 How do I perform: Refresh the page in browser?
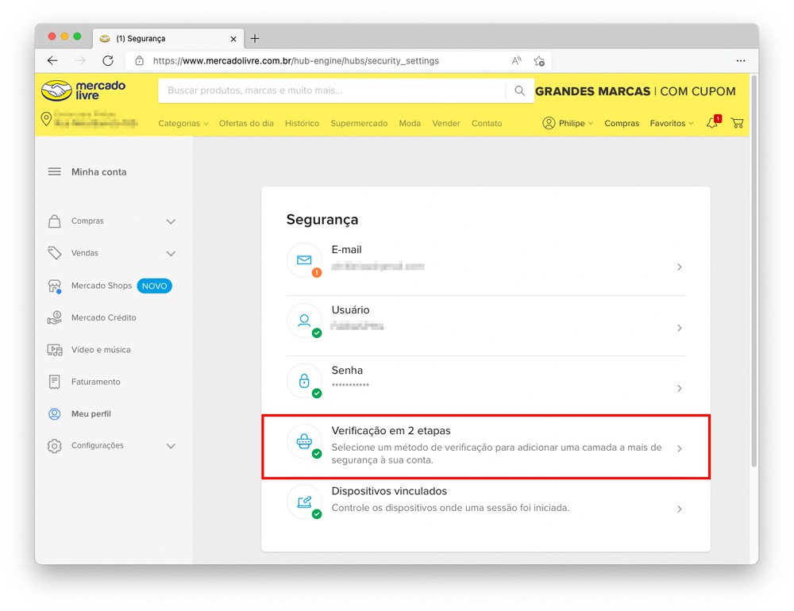point(108,60)
